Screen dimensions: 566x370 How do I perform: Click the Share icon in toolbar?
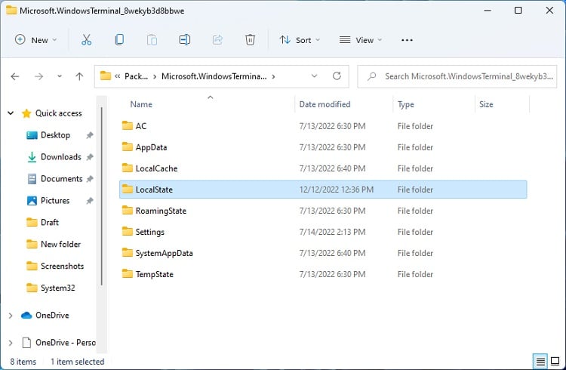(x=217, y=40)
